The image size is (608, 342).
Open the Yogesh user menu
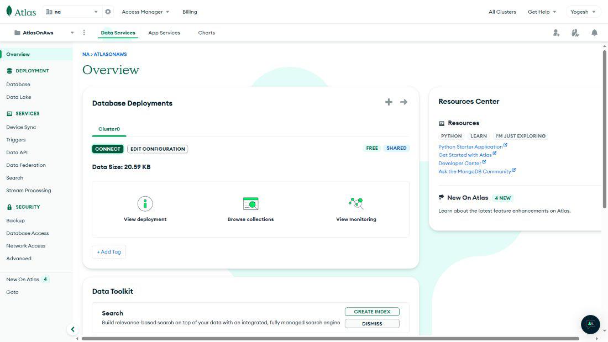coord(583,12)
